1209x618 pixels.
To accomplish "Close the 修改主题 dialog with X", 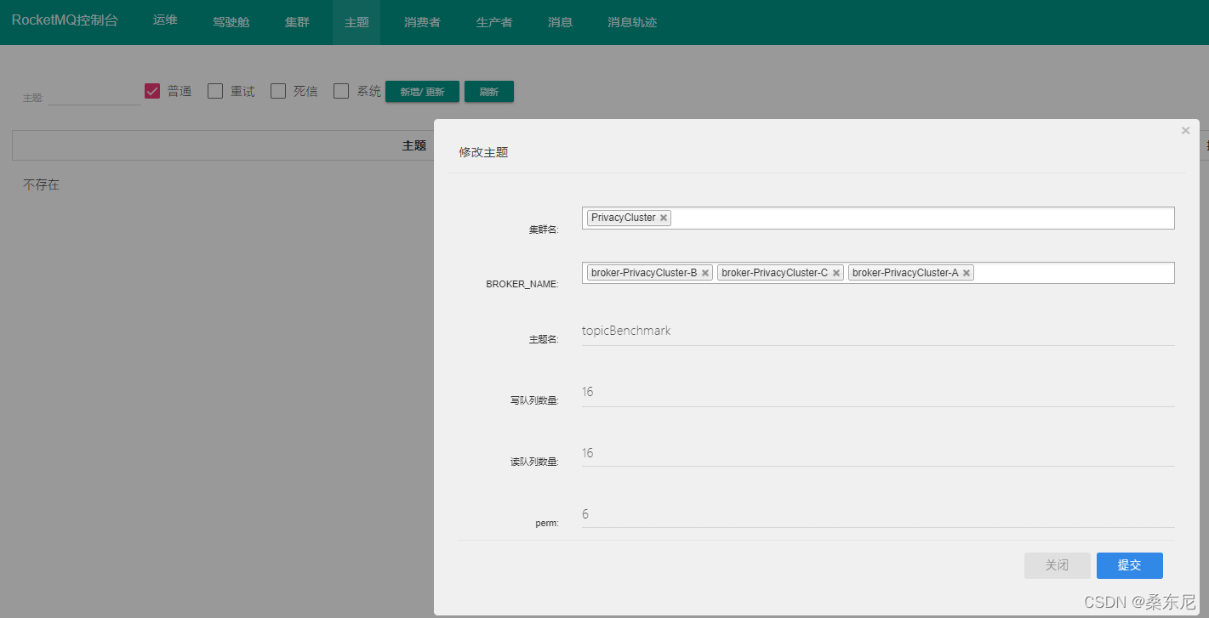I will coord(1185,131).
